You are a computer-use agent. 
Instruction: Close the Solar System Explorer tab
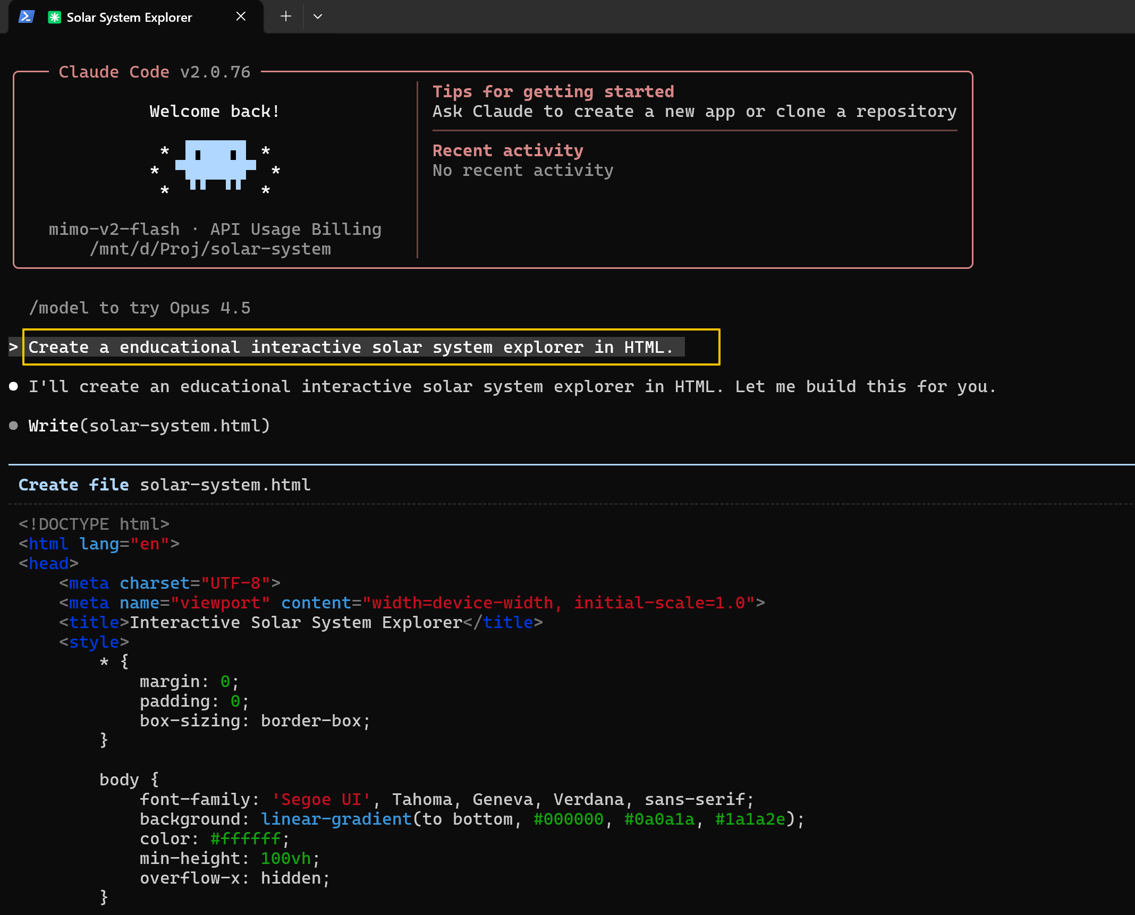click(x=241, y=16)
